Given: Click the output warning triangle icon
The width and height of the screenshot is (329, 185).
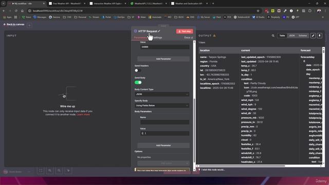Looking at the screenshot, I should 214,35.
